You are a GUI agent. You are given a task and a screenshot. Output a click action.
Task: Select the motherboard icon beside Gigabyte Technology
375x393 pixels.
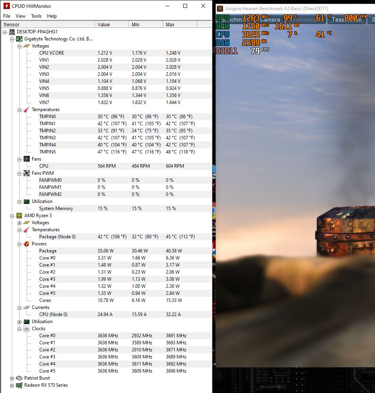[19, 38]
